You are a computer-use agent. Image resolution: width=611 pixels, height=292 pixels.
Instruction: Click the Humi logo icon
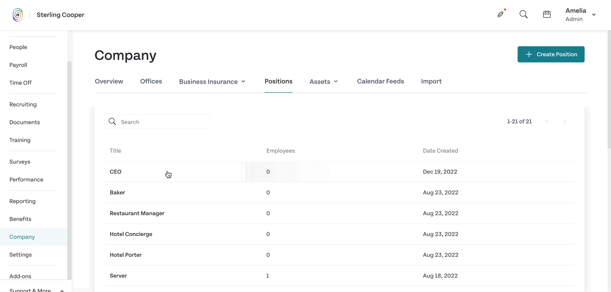pos(17,15)
